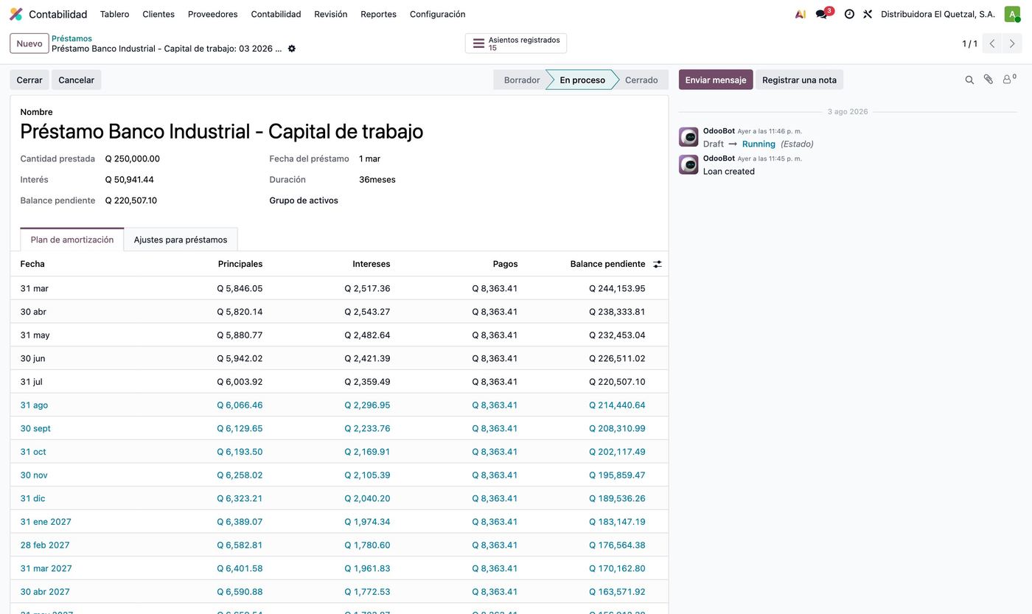Screen dimensions: 1032x614
Task: Open the Tablero menu
Action: pos(114,14)
